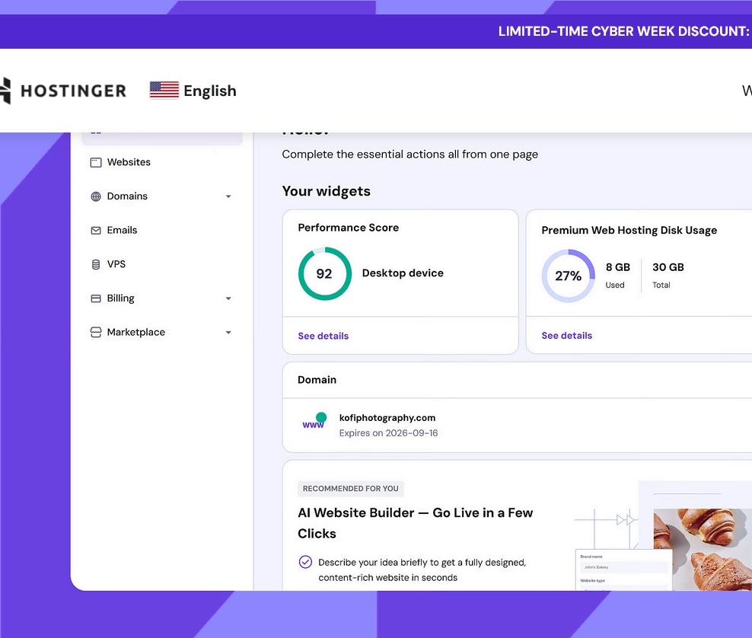See details for Disk Usage
Image resolution: width=752 pixels, height=638 pixels.
[567, 335]
